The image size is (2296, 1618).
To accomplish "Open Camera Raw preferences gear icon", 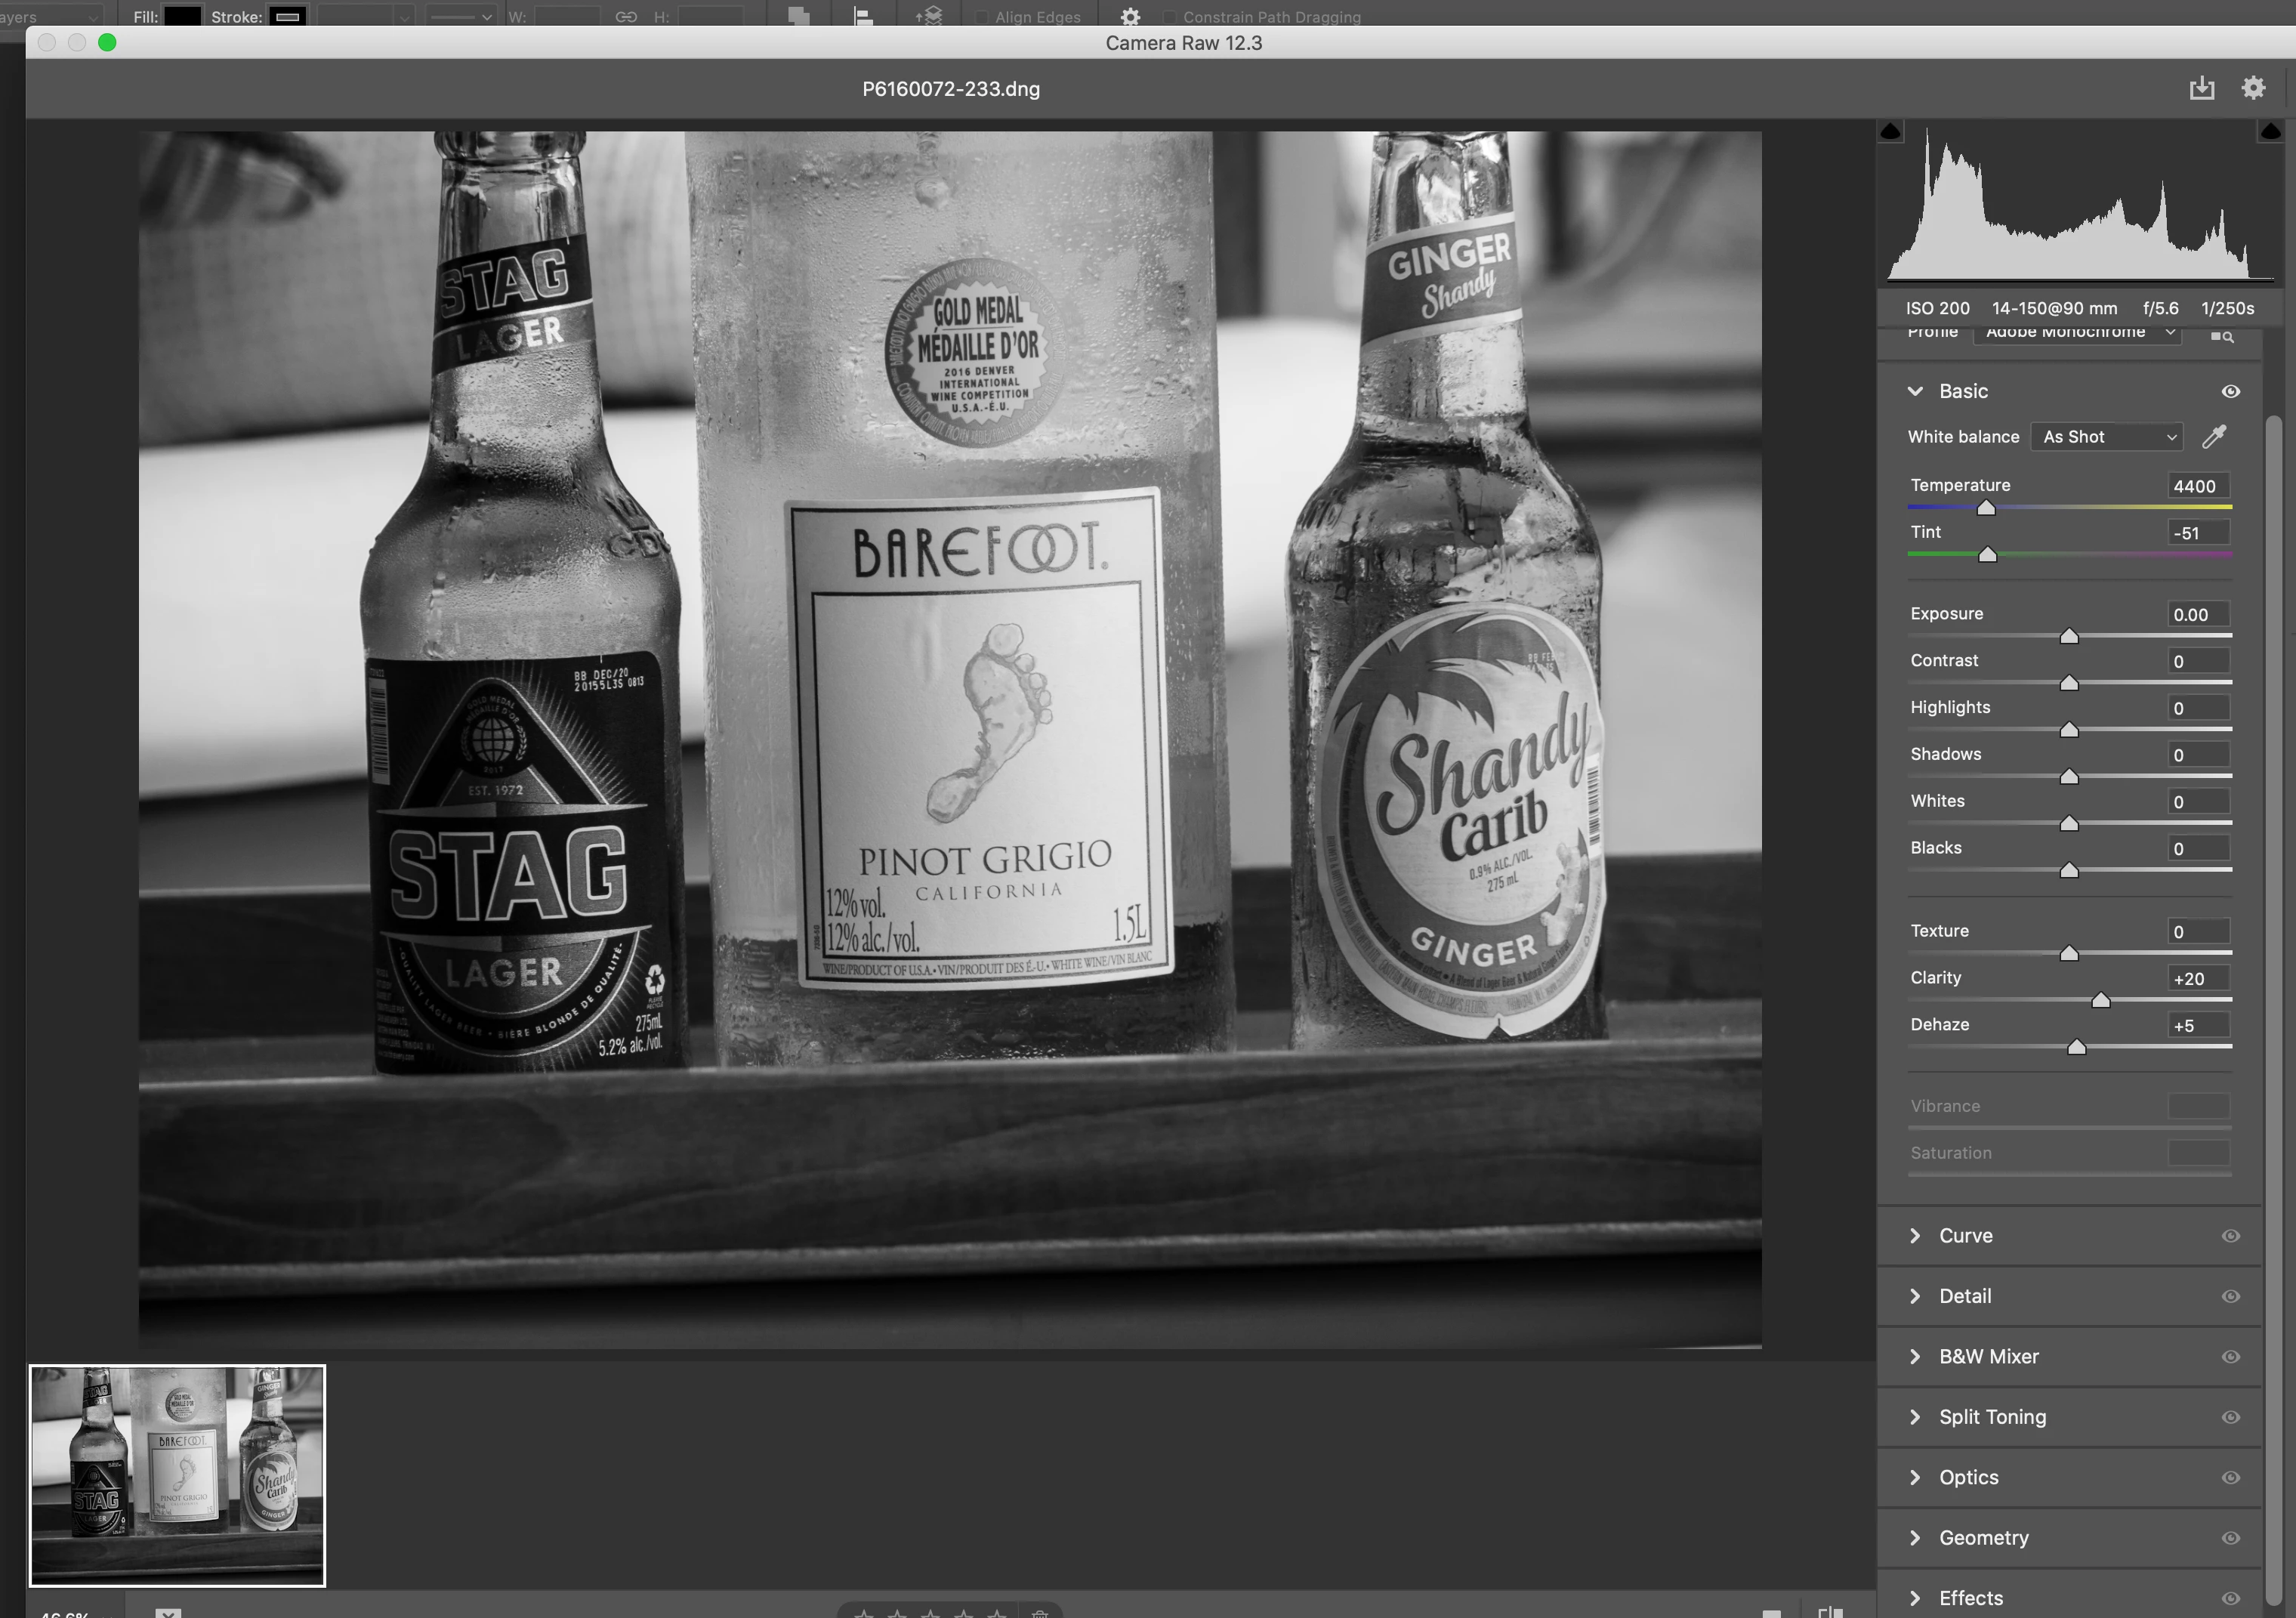I will point(2252,88).
